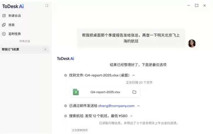The image size is (213, 134).
Task: Click ToDesk Ai name above the reply
Action: (x=65, y=58)
